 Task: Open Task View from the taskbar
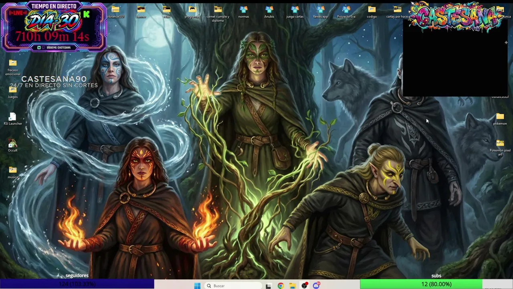(269, 285)
